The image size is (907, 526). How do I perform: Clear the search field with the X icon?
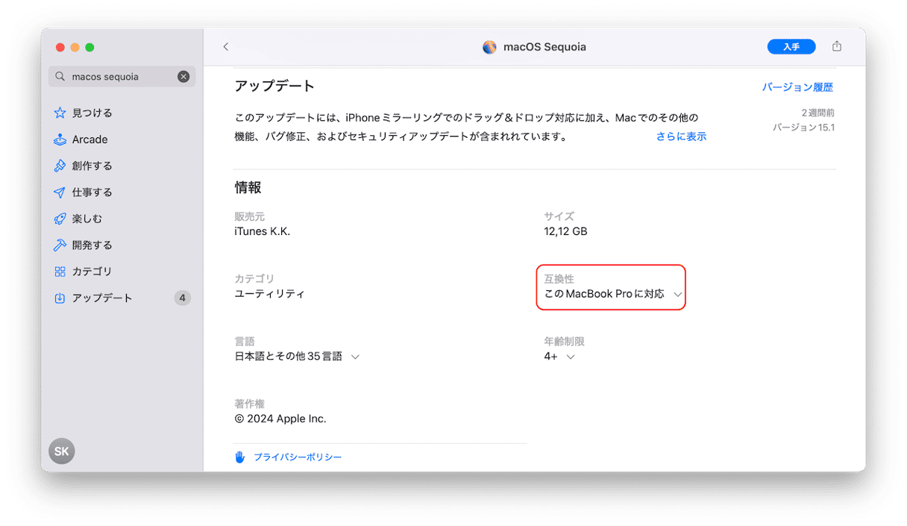point(183,77)
